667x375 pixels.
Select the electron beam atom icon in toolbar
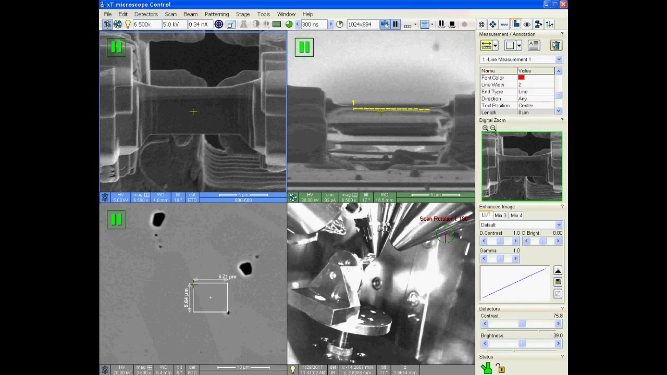107,24
